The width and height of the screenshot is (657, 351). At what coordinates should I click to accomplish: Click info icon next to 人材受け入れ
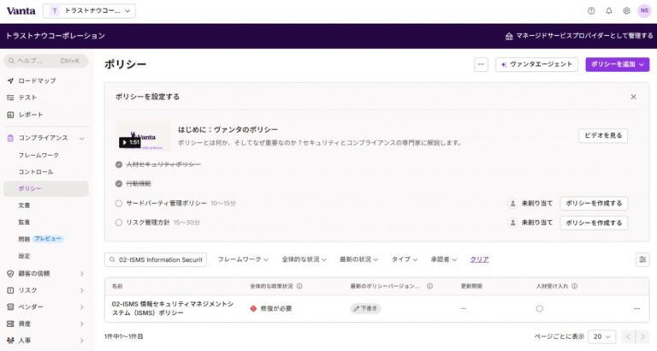pyautogui.click(x=575, y=286)
